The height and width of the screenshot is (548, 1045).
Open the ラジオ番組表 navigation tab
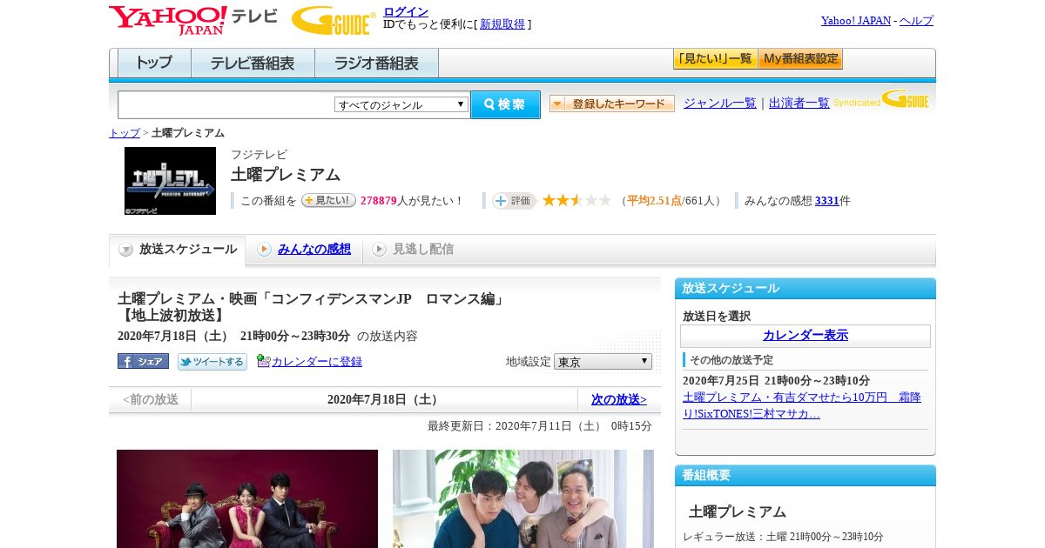376,63
